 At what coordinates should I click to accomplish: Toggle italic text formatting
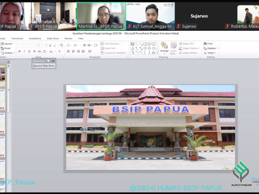tap(24, 51)
